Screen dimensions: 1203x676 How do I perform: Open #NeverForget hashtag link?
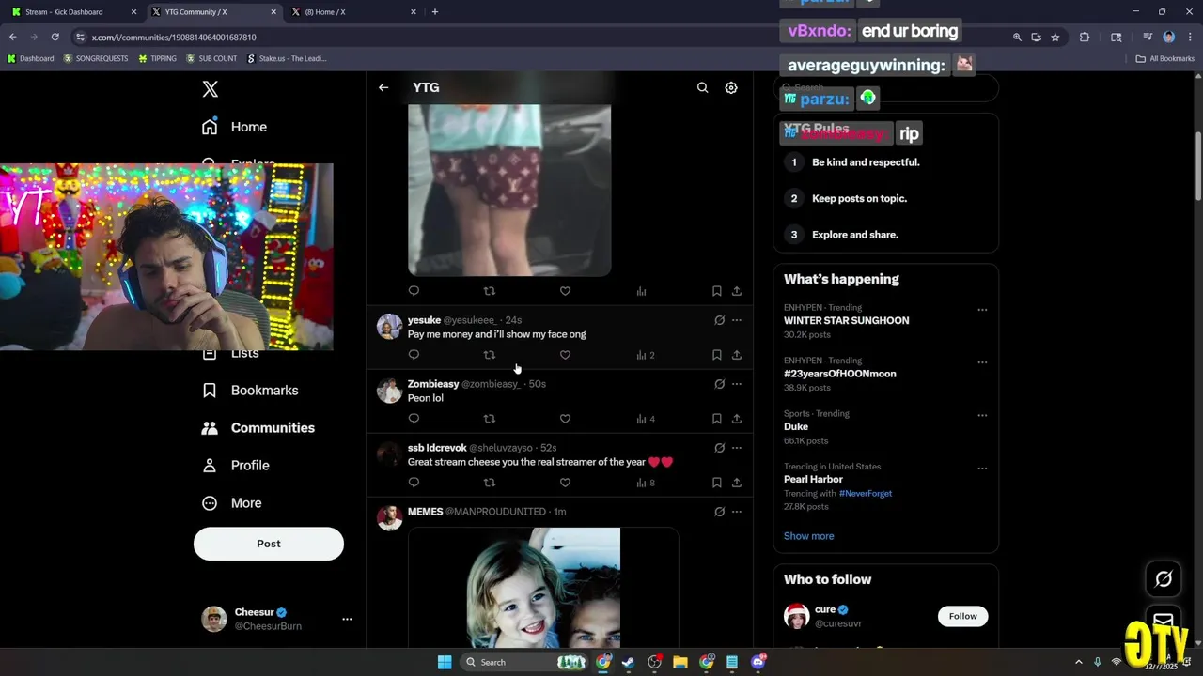click(865, 494)
